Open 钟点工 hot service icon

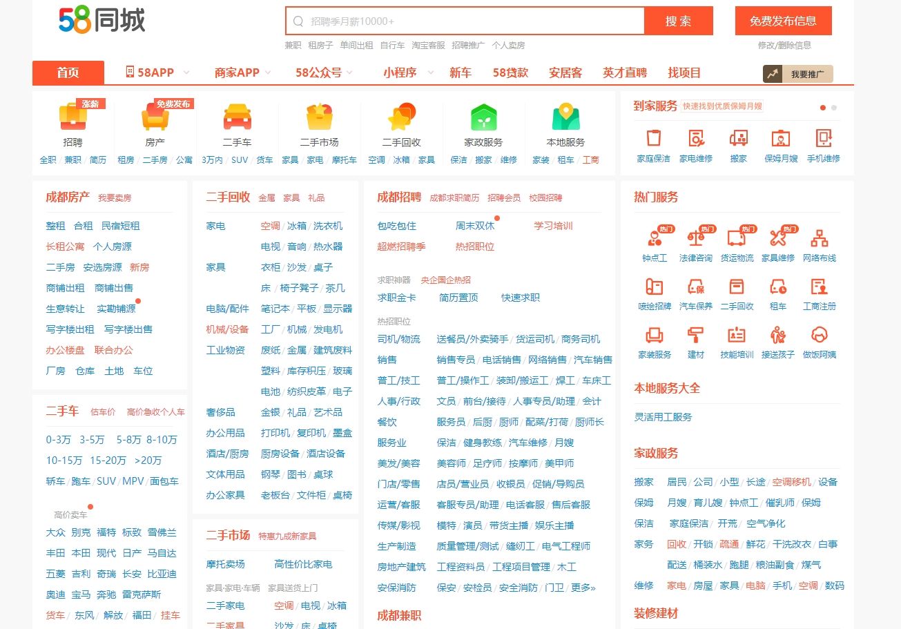click(x=654, y=238)
